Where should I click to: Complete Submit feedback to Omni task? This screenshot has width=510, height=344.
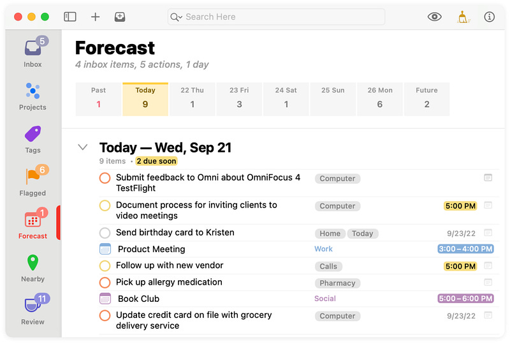click(105, 178)
